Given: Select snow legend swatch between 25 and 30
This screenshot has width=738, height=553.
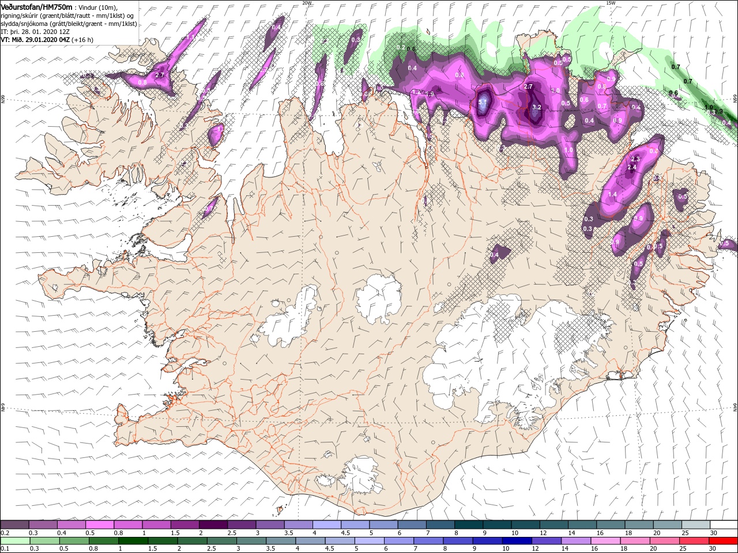Looking at the screenshot, I should (x=695, y=524).
